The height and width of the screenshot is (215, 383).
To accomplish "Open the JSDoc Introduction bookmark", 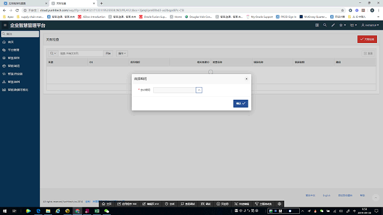I will pos(92,17).
